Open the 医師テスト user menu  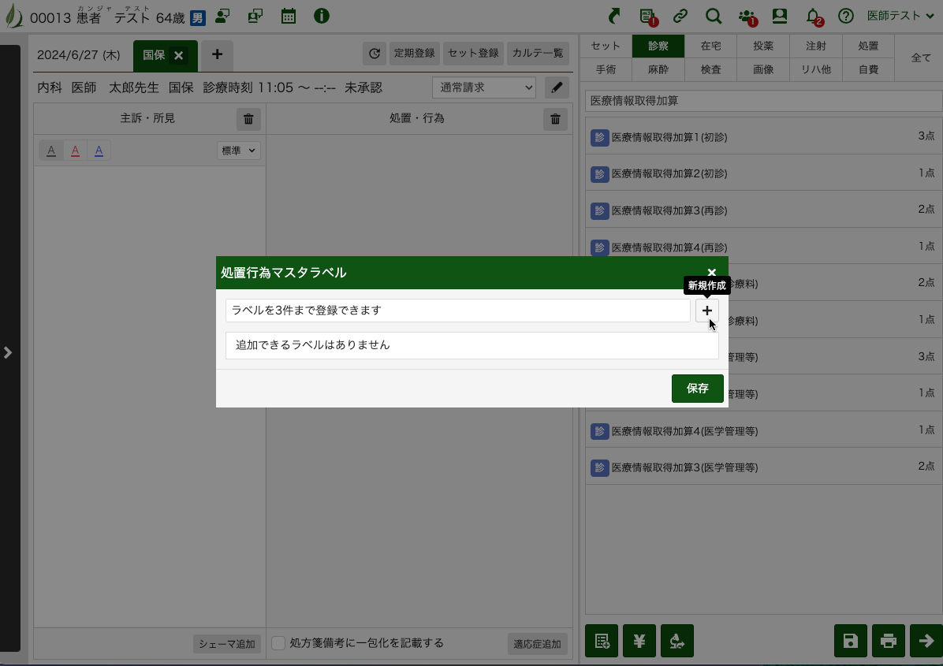(x=900, y=17)
